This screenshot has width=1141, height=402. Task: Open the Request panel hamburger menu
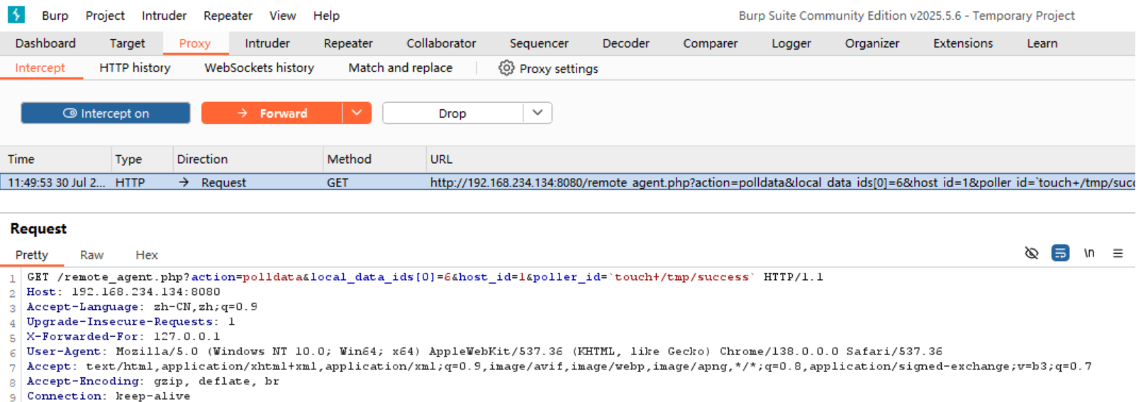point(1118,253)
